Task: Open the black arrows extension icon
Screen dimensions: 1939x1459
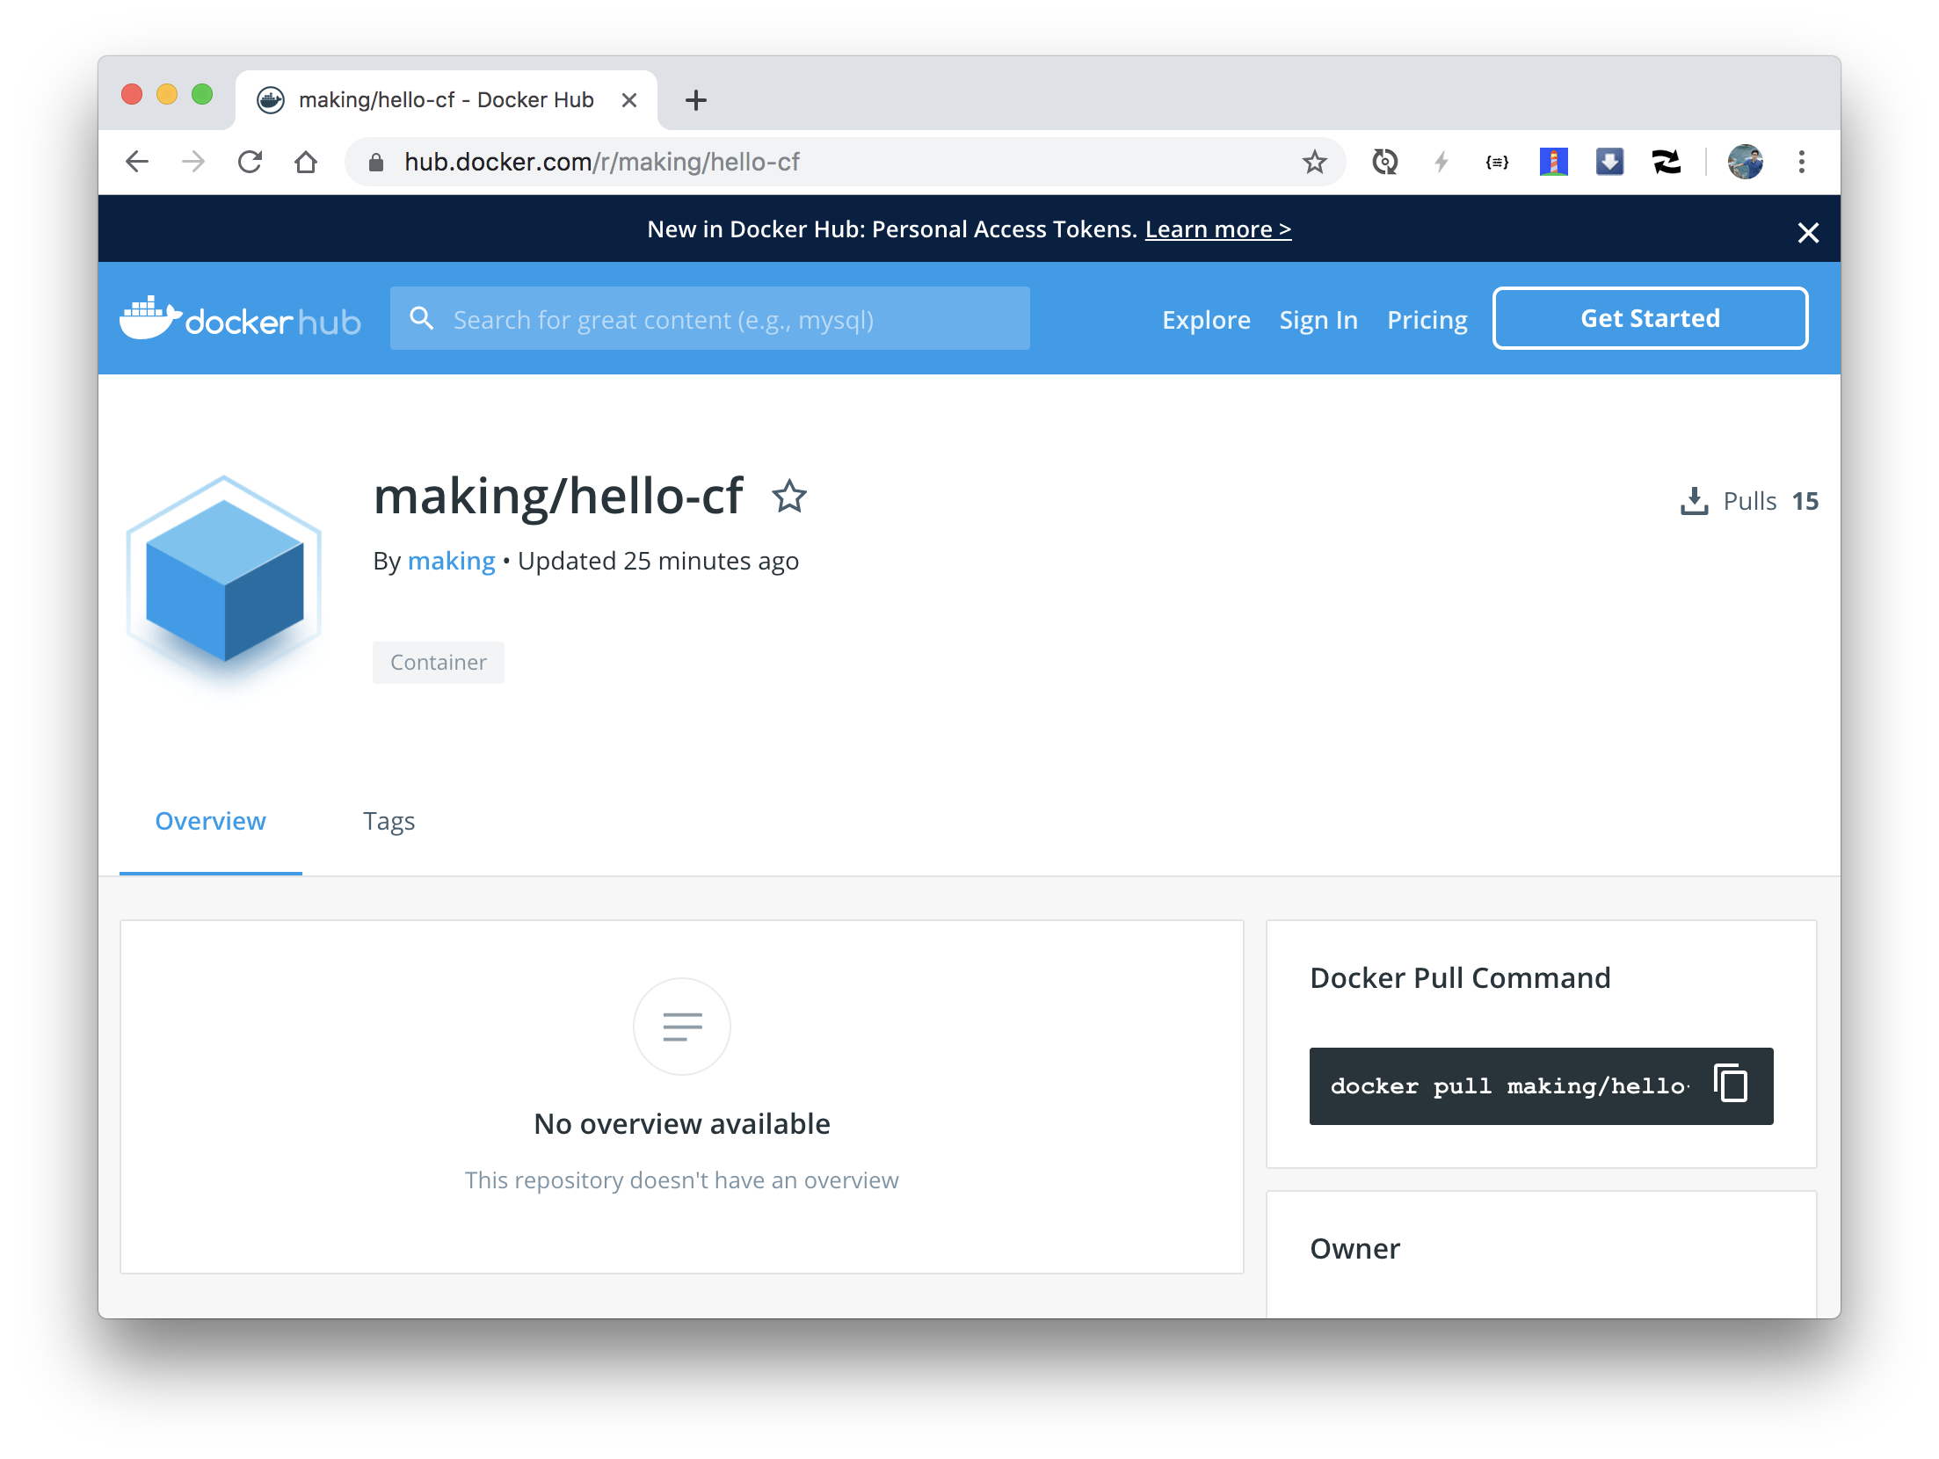Action: [1667, 162]
